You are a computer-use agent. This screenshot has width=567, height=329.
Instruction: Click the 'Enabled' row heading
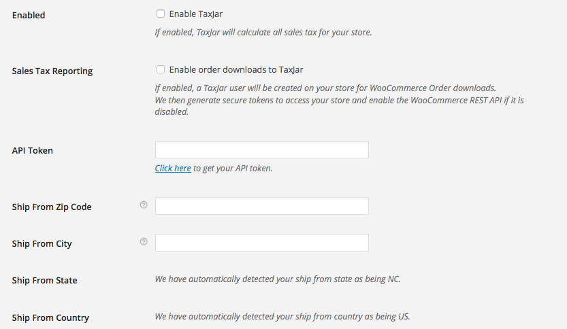[x=29, y=15]
